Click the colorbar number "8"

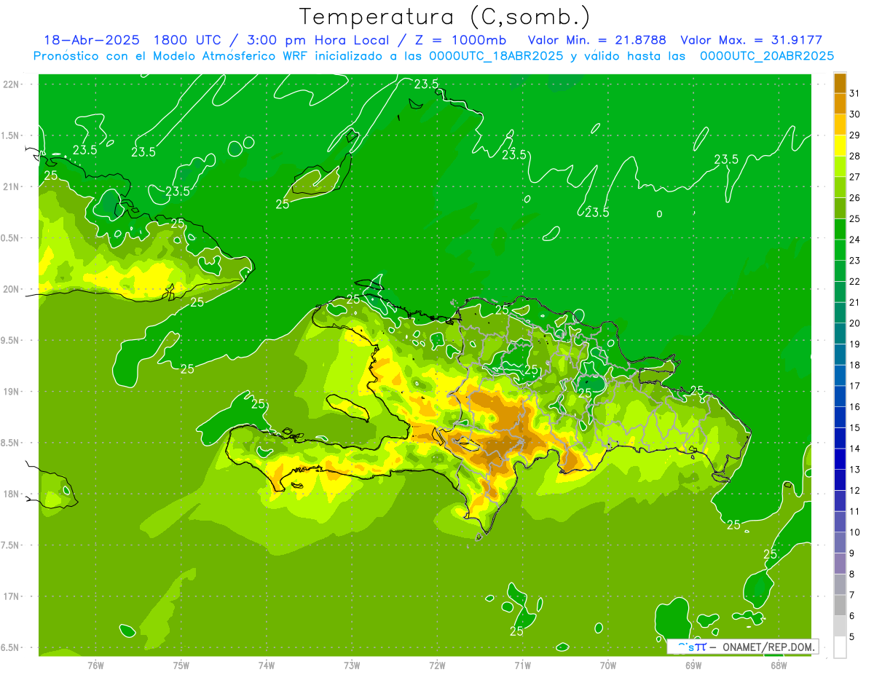coord(852,575)
